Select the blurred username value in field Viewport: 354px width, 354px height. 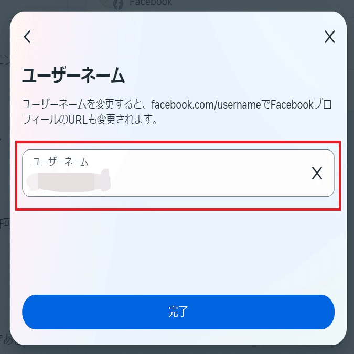(x=68, y=180)
